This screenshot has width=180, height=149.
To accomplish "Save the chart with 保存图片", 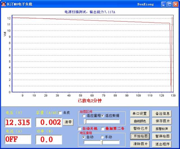I will click(163, 121).
